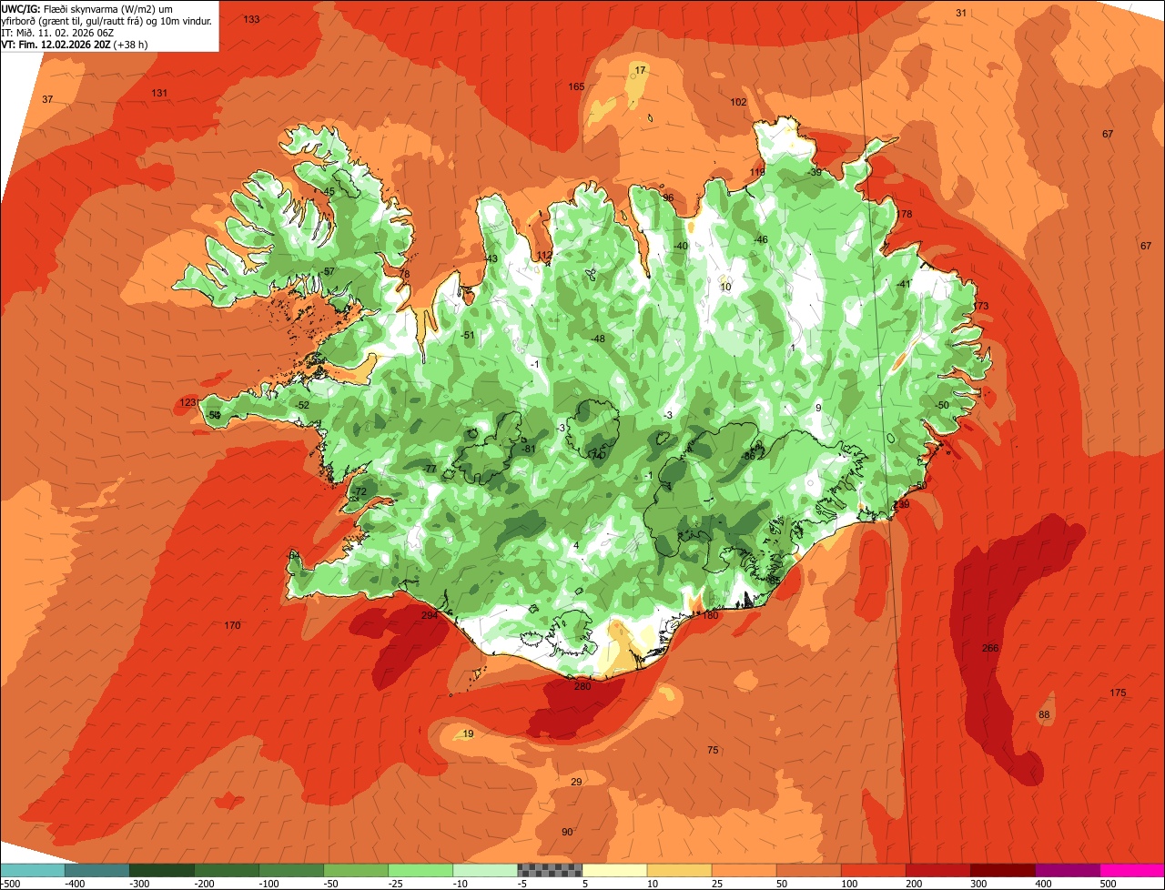Click the flux value '75' over the sea
Viewport: 1165px width, 890px height.
coord(713,750)
